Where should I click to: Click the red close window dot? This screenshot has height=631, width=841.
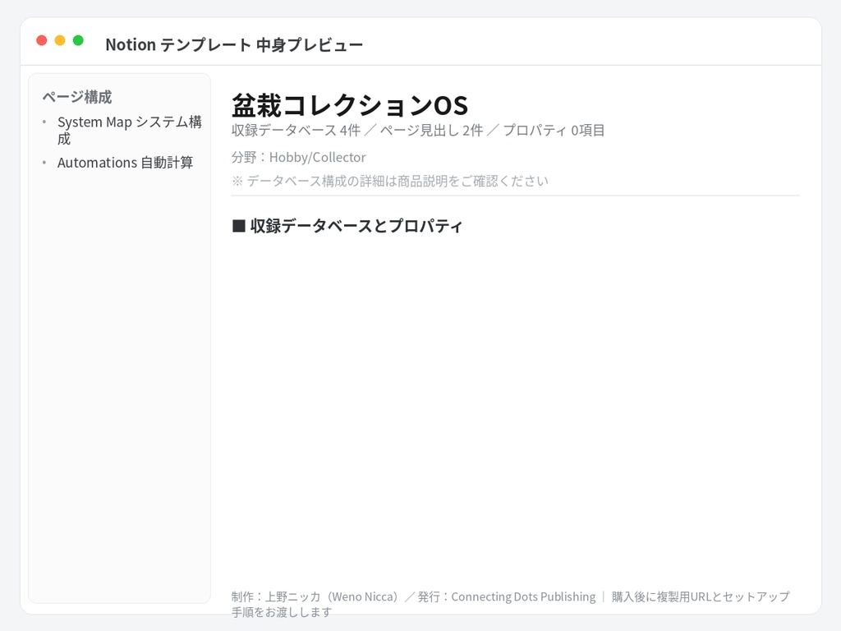coord(42,40)
